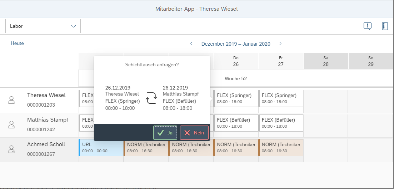This screenshot has height=189, width=394.
Task: Click Achmed Scholl's person icon
Action: pos(11,149)
